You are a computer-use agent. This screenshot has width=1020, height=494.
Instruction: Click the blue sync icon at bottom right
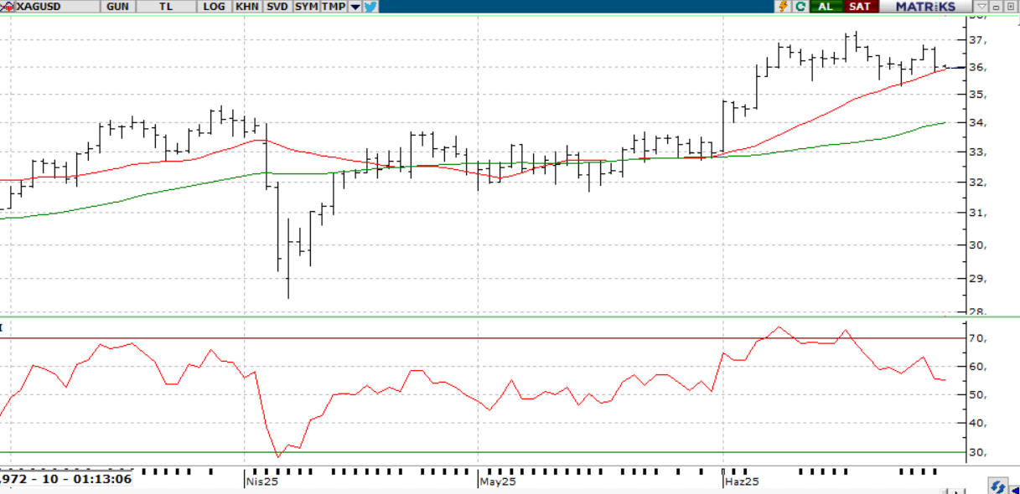tap(997, 486)
